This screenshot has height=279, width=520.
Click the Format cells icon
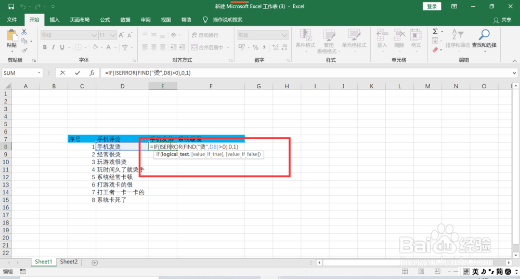pyautogui.click(x=415, y=35)
